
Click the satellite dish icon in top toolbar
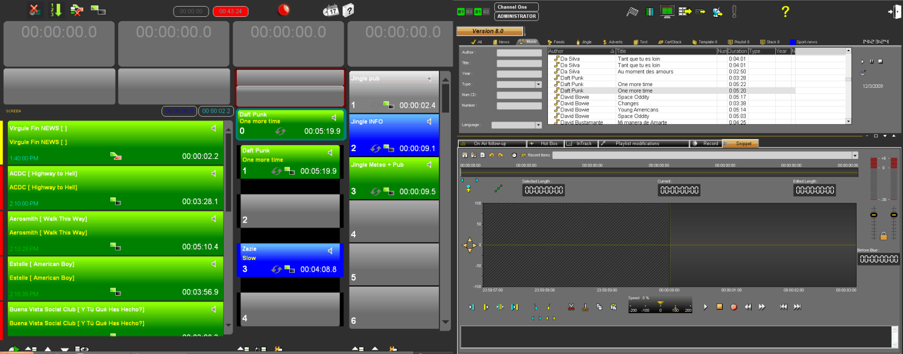[717, 11]
